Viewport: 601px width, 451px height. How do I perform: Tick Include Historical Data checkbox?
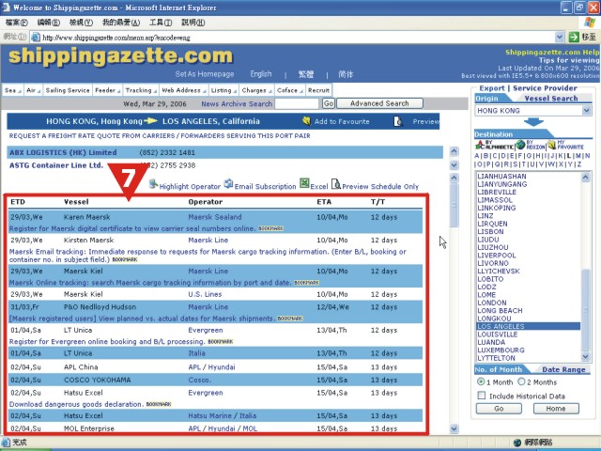482,396
